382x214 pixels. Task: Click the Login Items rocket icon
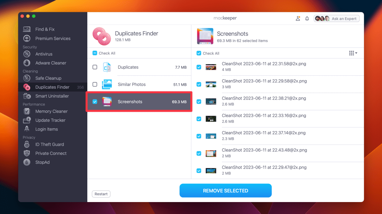pos(27,129)
